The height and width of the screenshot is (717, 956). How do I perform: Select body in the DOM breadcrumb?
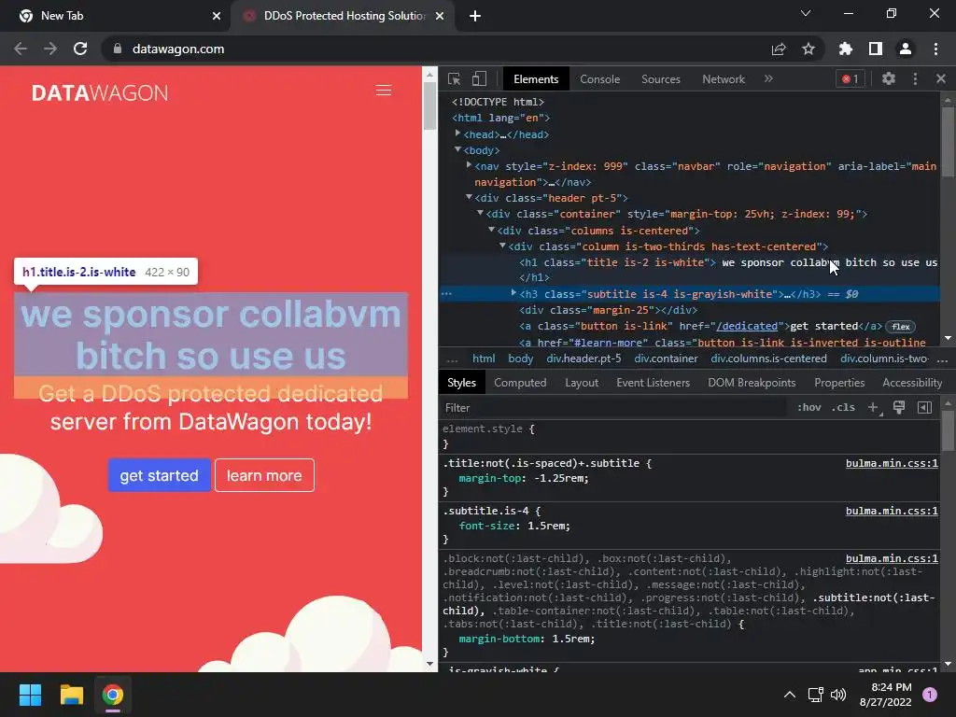[521, 358]
